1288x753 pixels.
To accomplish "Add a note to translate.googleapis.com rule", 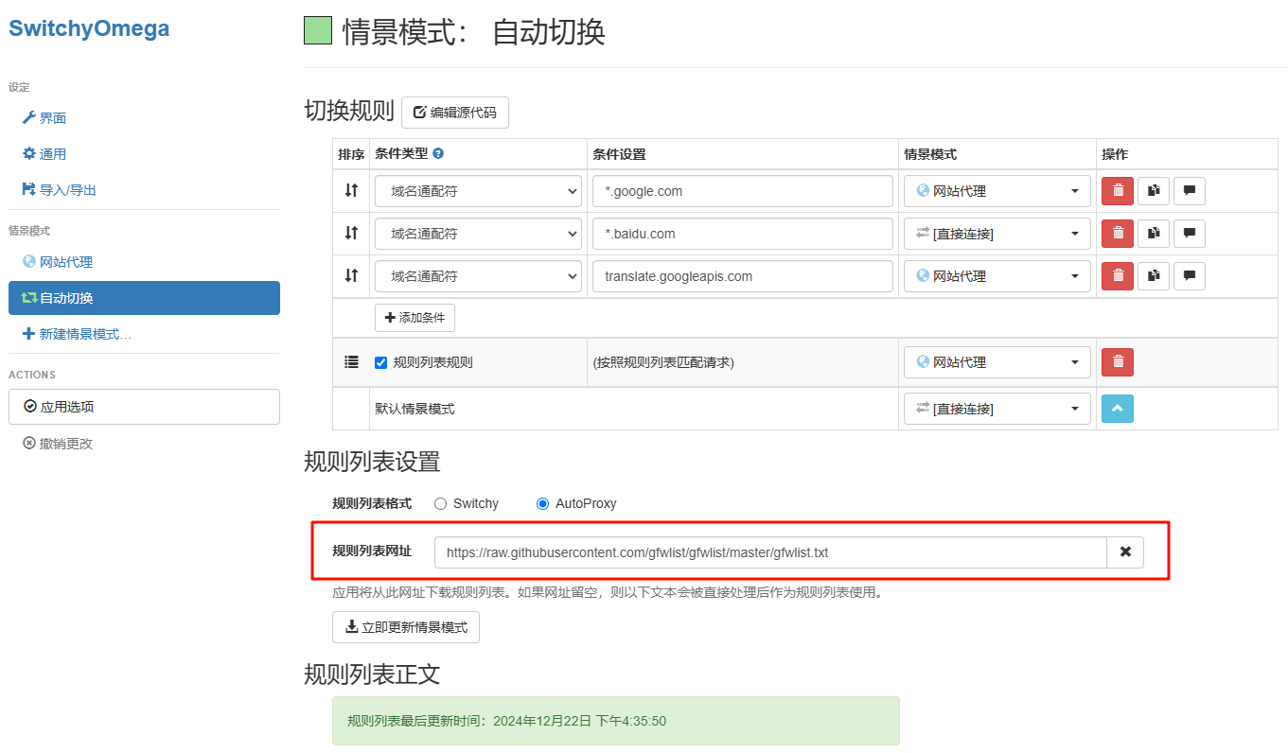I will 1189,276.
